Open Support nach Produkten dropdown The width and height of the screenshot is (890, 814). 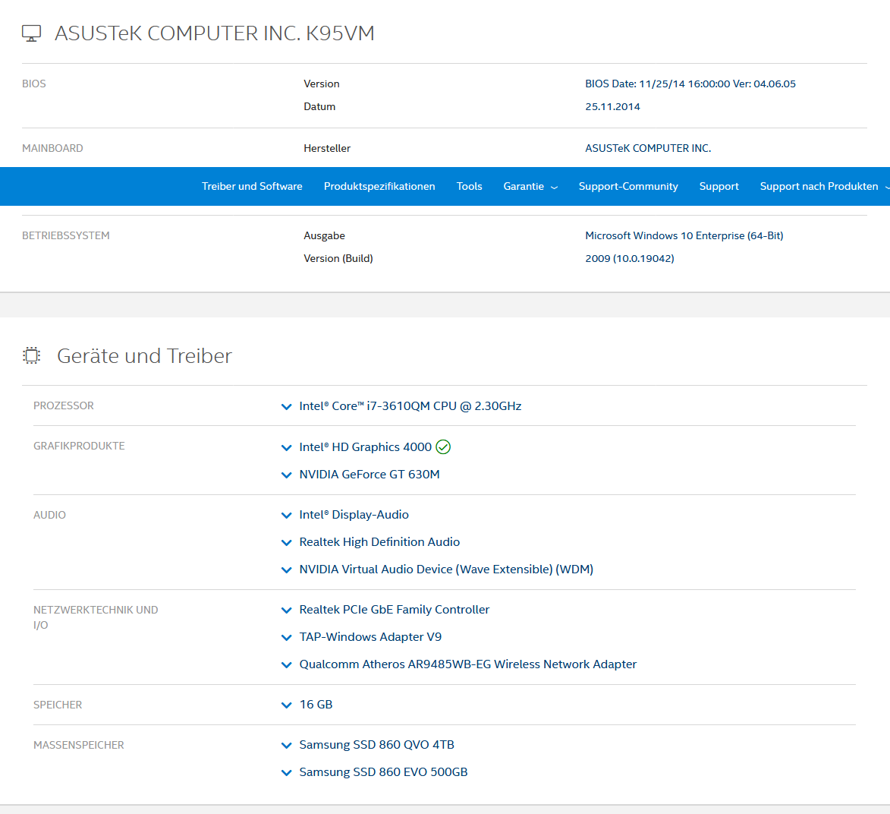click(x=824, y=186)
